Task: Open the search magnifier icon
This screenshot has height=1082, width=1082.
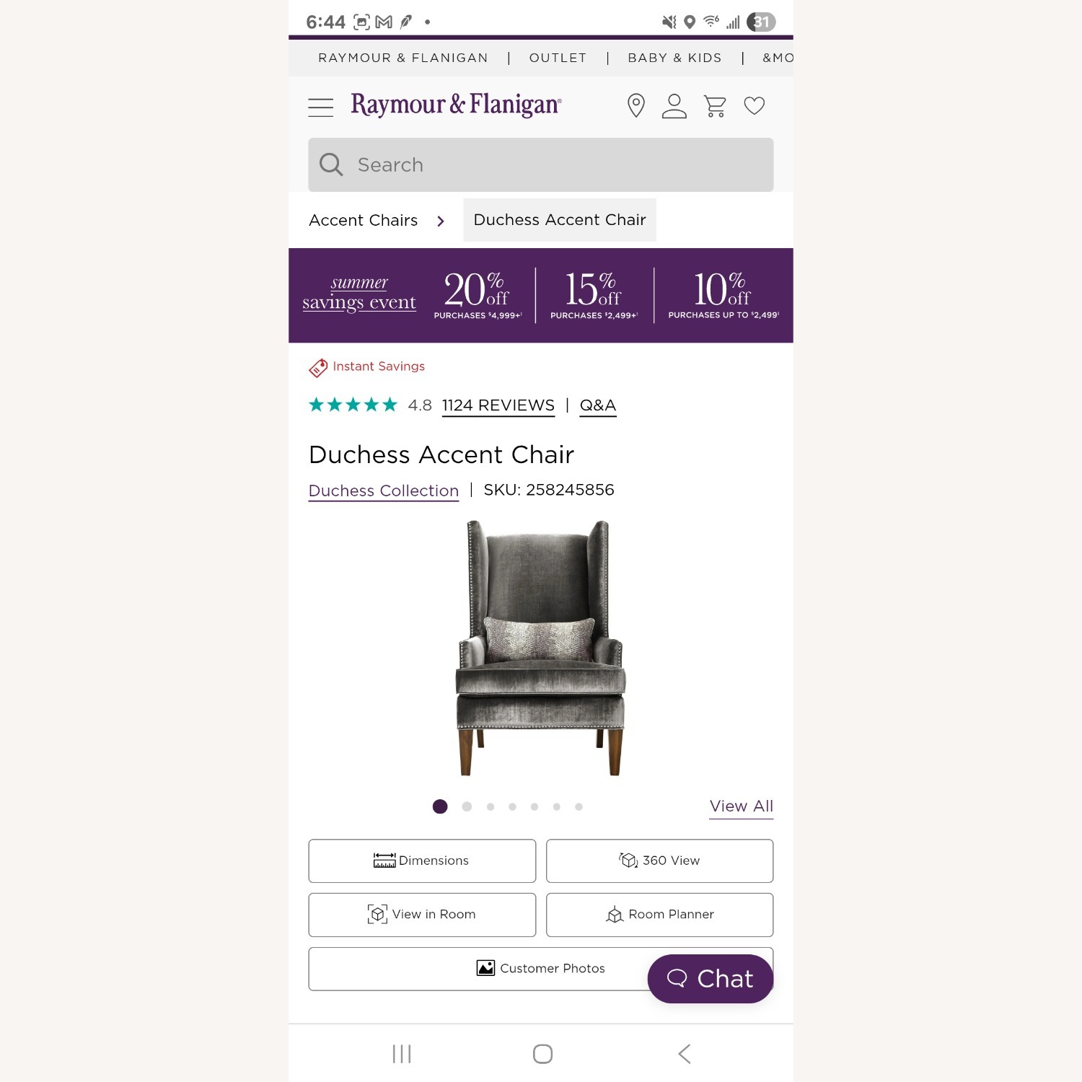Action: 330,164
